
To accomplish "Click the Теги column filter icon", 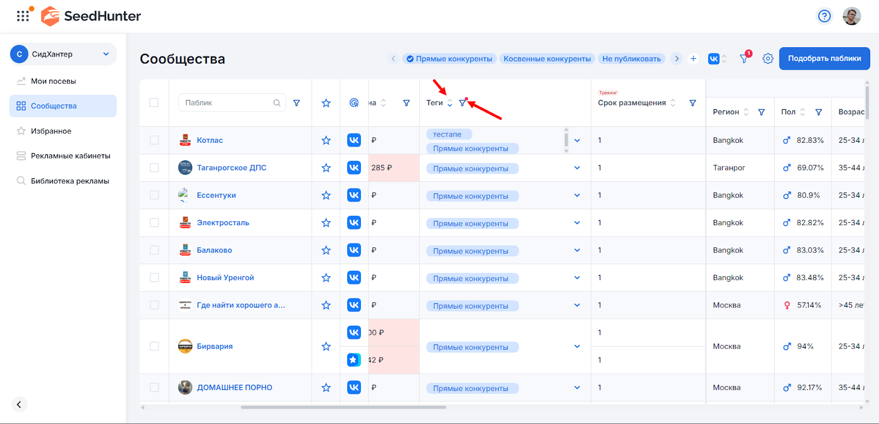I will click(463, 103).
